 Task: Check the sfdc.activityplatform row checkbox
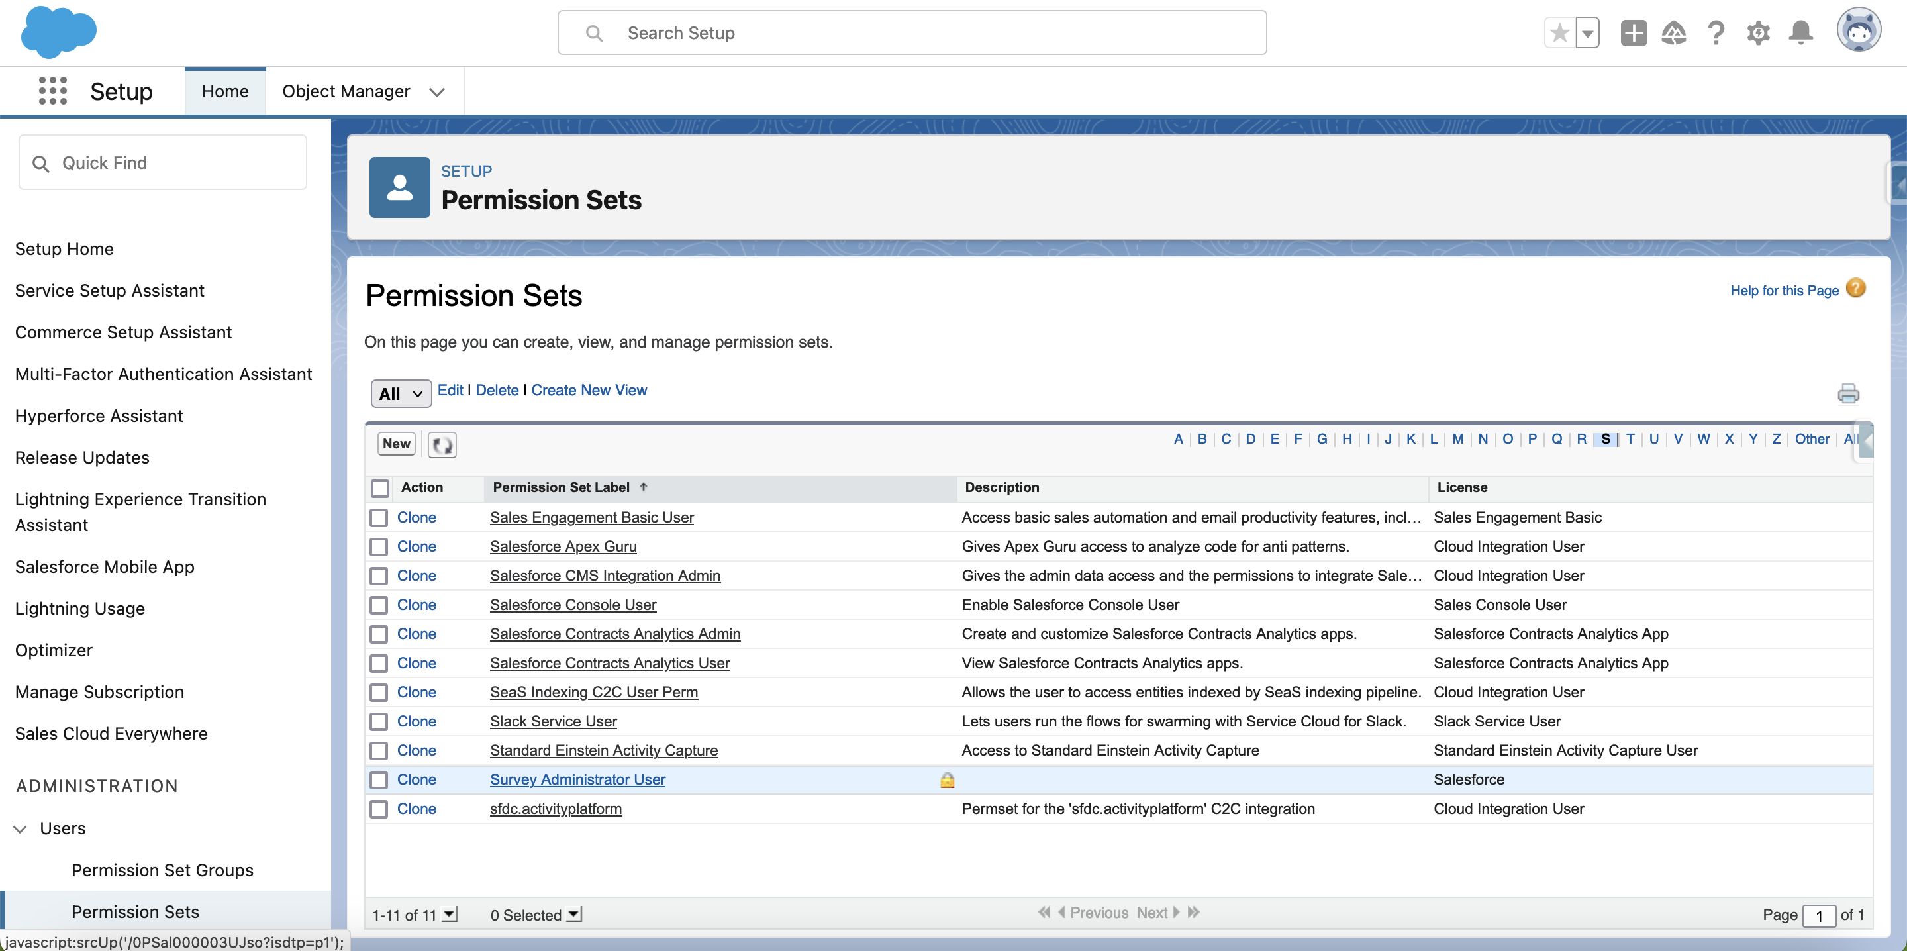tap(378, 809)
